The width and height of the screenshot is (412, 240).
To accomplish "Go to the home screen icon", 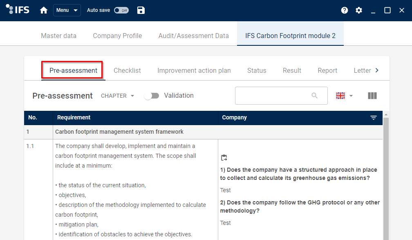I will (44, 10).
